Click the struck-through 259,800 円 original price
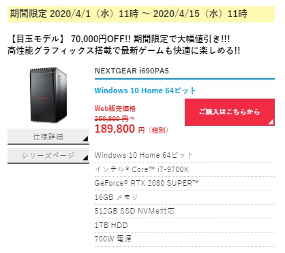 pos(112,118)
